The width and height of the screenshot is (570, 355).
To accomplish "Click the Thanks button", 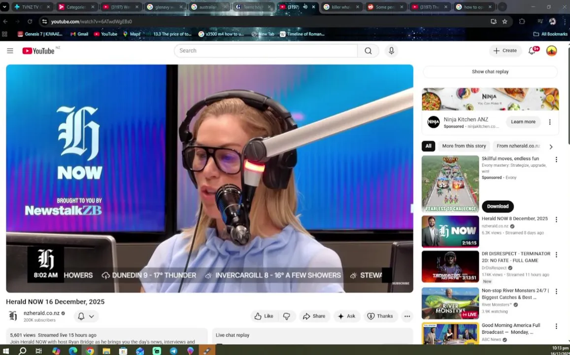I will pos(380,316).
